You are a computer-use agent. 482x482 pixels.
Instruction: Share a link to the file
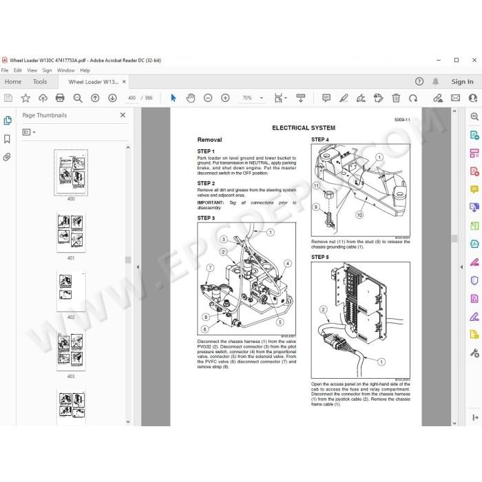[x=438, y=98]
